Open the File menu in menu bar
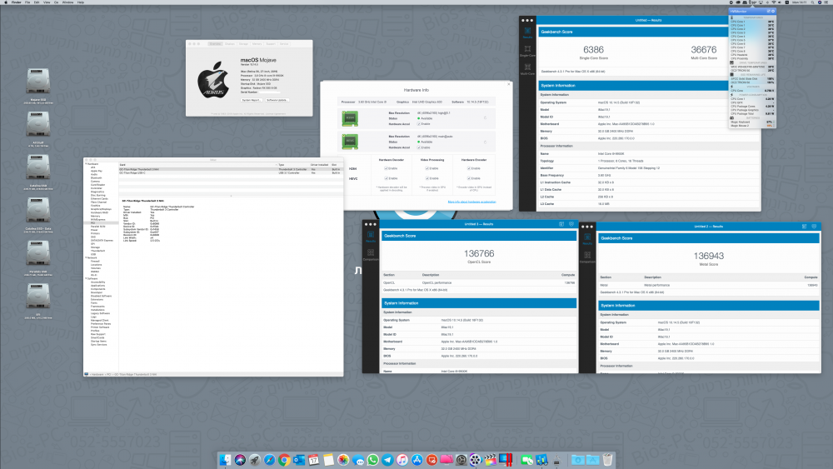 pyautogui.click(x=27, y=2)
